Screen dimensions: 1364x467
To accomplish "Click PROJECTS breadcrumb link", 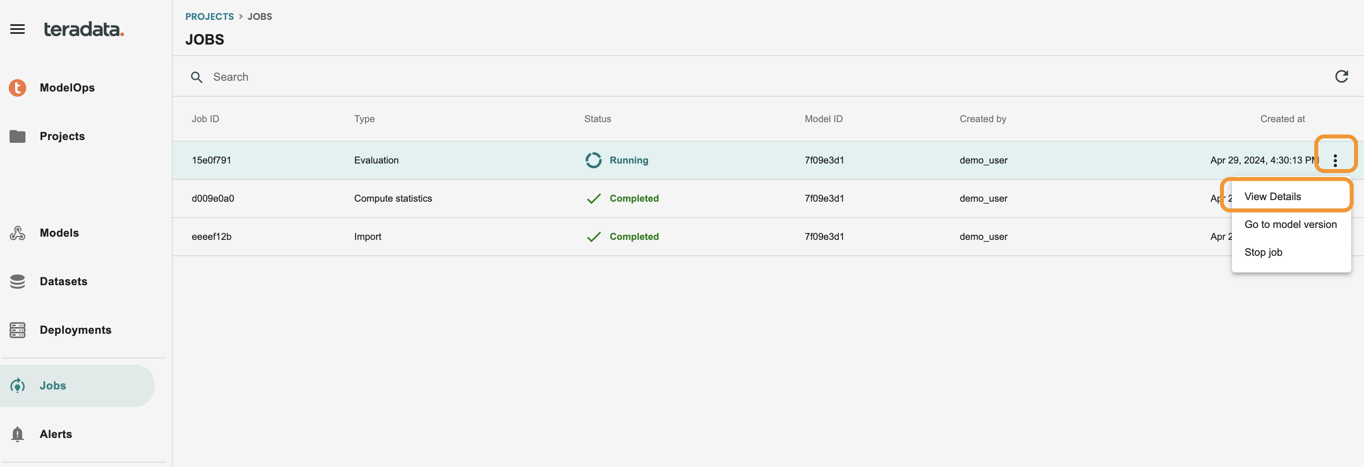I will 209,16.
